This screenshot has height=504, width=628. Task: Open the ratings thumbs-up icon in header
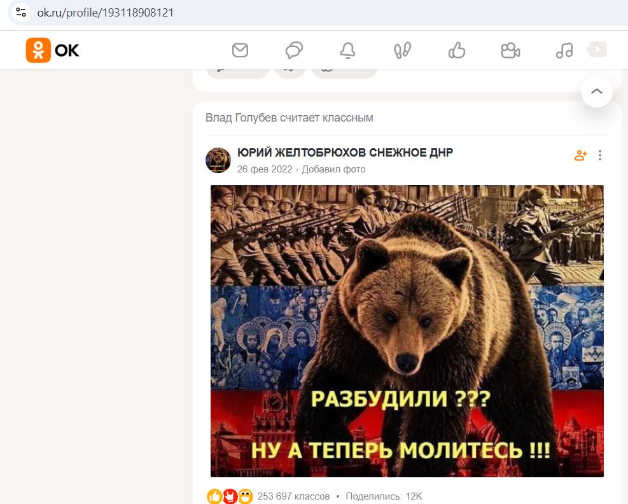[457, 50]
